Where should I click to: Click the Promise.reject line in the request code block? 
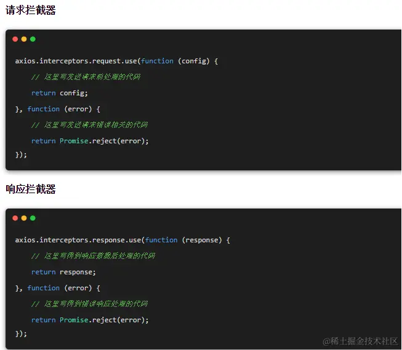tap(90, 141)
